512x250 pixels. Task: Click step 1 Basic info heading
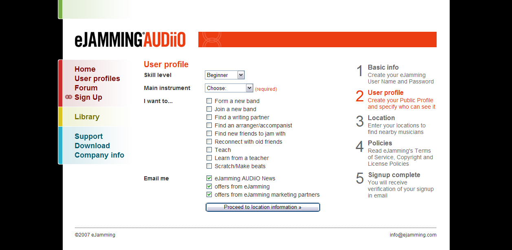[383, 68]
